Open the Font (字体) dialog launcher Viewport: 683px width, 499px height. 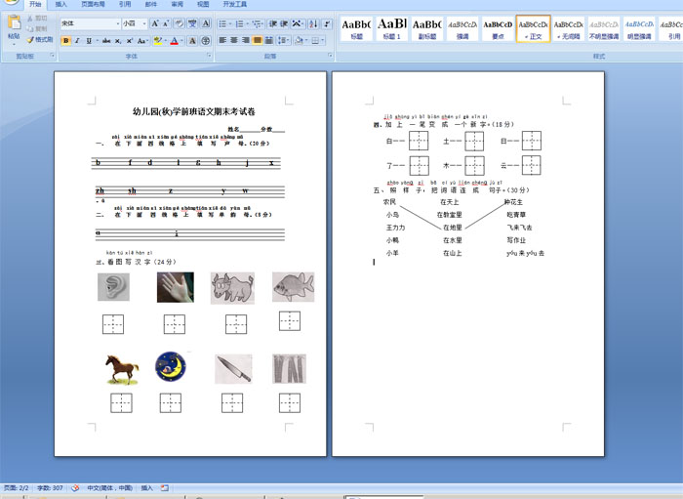point(209,56)
